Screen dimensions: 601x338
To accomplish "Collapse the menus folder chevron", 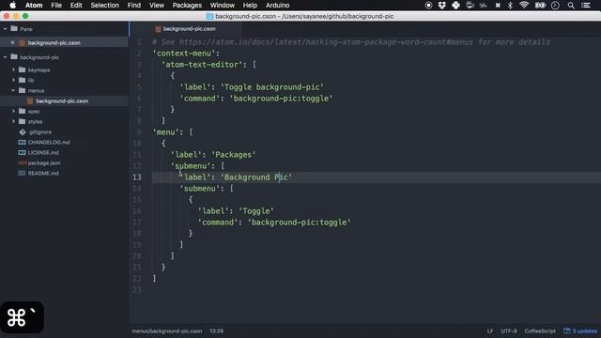I will [x=13, y=90].
